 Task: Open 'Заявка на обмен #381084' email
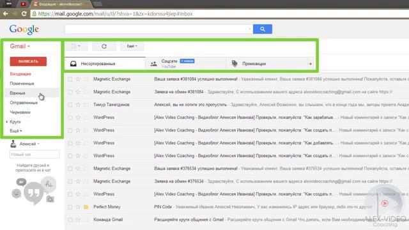point(179,92)
